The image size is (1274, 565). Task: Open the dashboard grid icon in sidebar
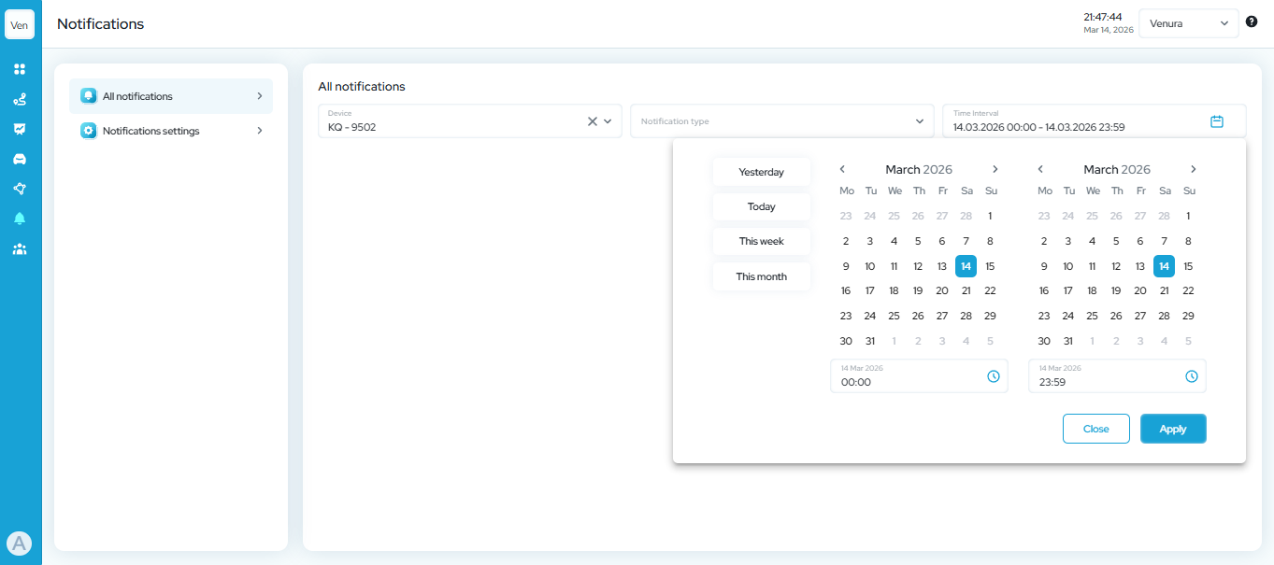coord(20,69)
